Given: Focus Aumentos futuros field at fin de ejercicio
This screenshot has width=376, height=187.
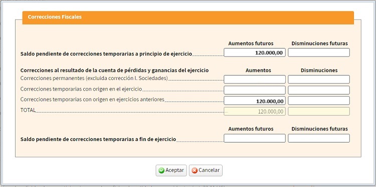Looking at the screenshot, I should coord(255,138).
